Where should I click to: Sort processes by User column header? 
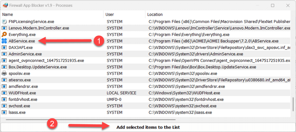pos(124,15)
